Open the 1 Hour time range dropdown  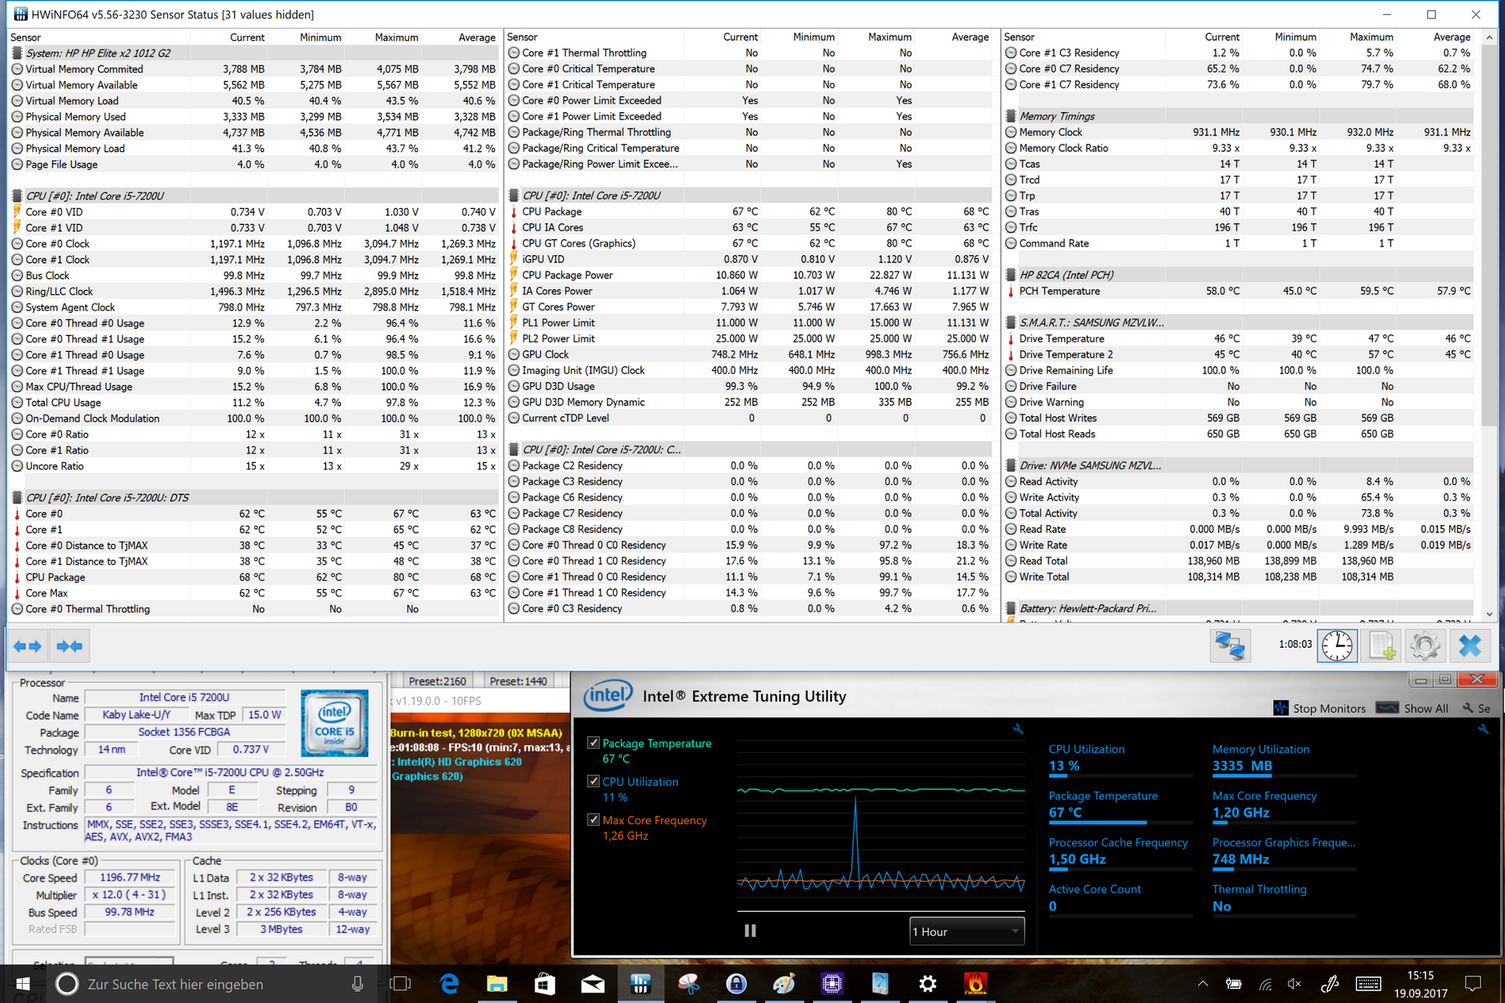[x=967, y=931]
